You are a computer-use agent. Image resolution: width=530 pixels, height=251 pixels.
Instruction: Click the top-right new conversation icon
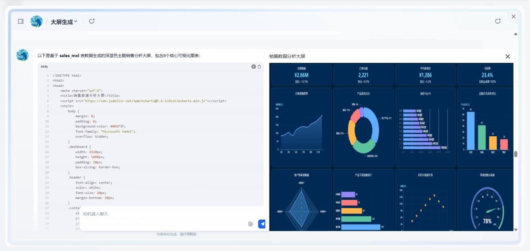pos(498,21)
